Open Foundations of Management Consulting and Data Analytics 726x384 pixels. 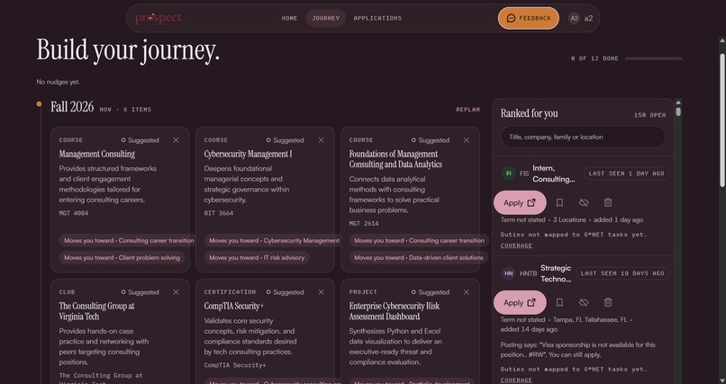(395, 159)
